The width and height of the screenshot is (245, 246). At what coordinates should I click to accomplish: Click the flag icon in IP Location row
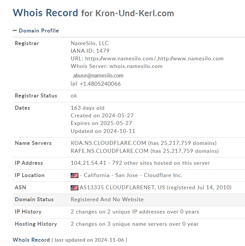click(74, 175)
